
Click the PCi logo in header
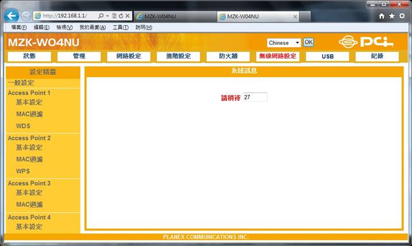point(366,42)
